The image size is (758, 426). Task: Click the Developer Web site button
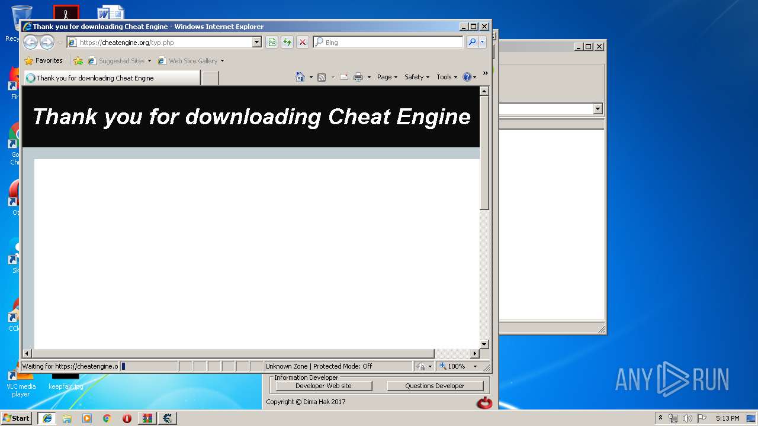(323, 386)
